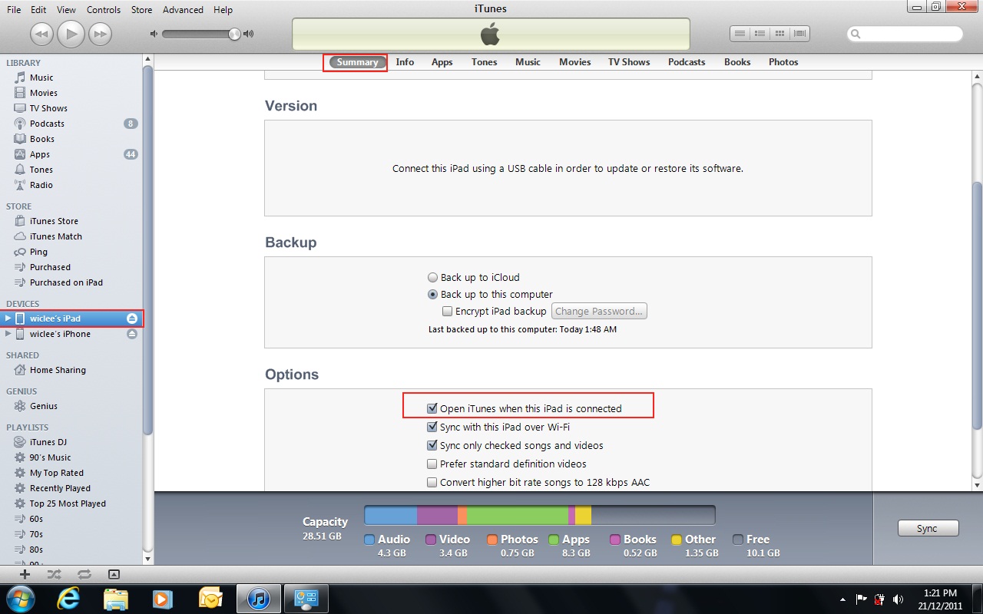This screenshot has height=614, width=983.
Task: Mute using the low-volume speaker icon
Action: (x=154, y=34)
